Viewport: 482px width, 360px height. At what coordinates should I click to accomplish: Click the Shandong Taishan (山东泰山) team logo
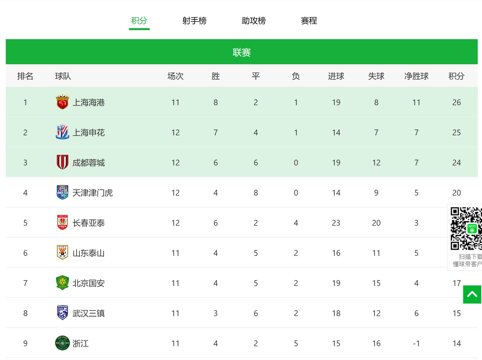[62, 253]
